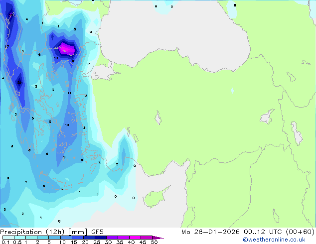Click the 45–50 mm legend swatch
The height and width of the screenshot is (244, 316).
pos(147,238)
